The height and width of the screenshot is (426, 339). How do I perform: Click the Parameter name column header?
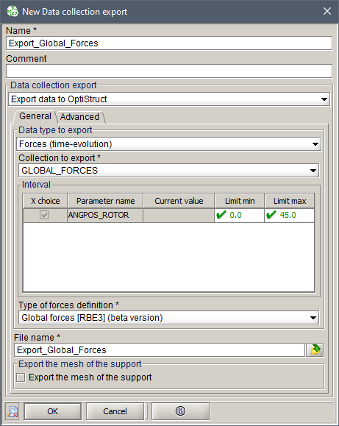(105, 201)
